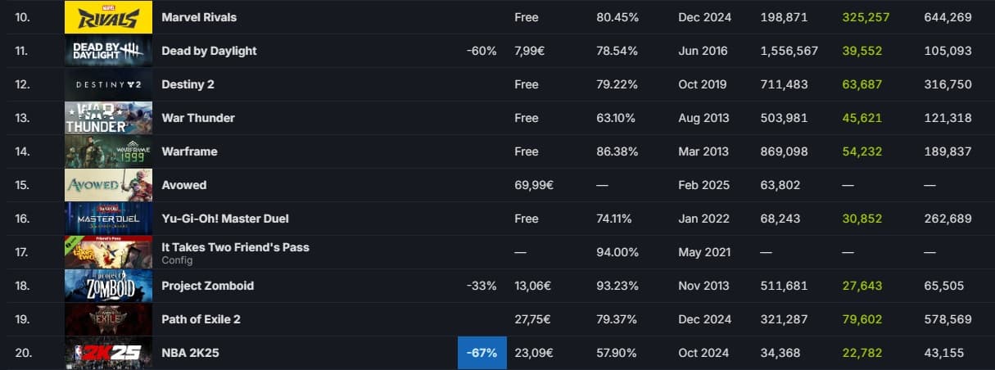Click the Path of Exile 2 thumbnail
Viewport: 995px width, 370px height.
(x=108, y=319)
